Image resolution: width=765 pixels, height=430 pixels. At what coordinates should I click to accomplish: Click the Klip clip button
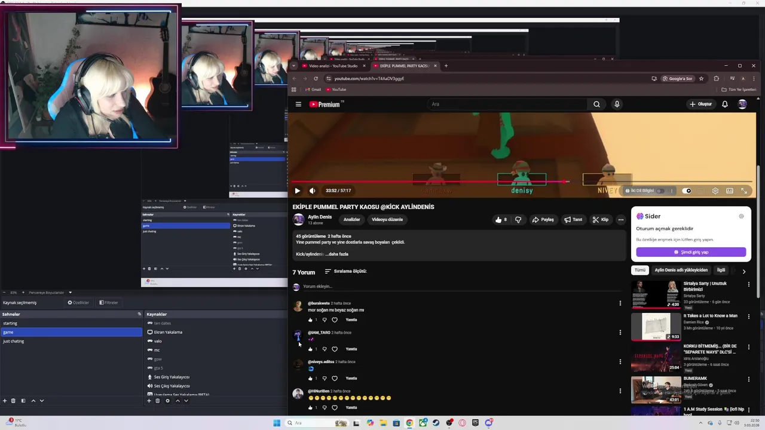(601, 219)
